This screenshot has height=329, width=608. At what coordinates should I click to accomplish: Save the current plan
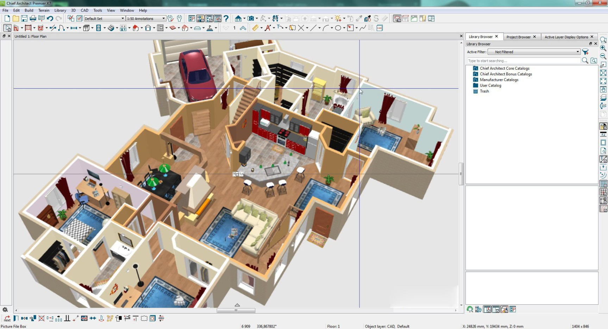pyautogui.click(x=24, y=19)
